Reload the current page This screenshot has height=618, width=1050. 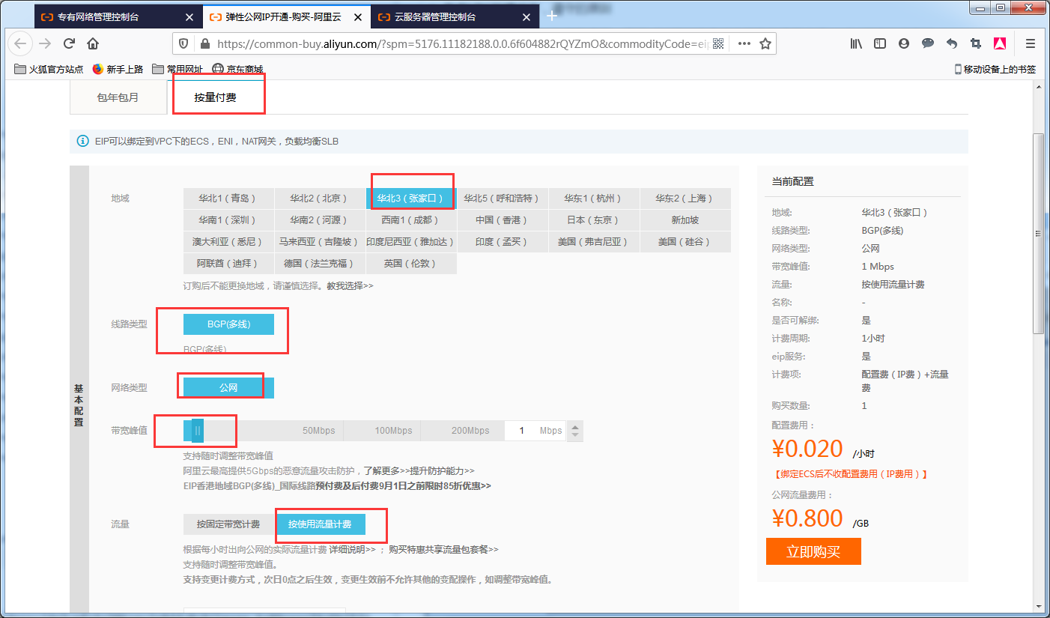click(69, 43)
